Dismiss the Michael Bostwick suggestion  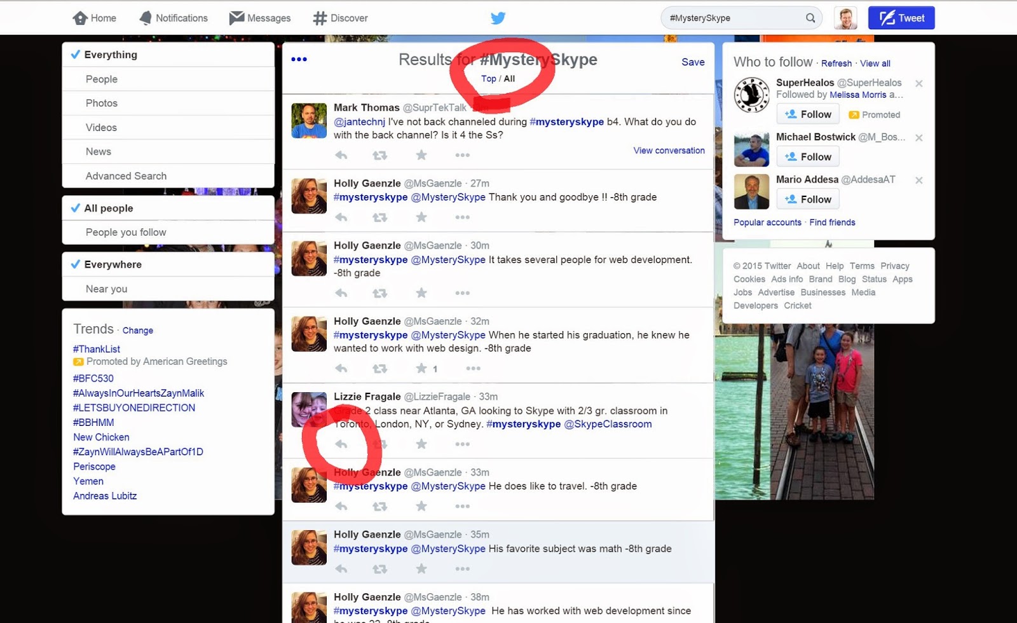918,137
